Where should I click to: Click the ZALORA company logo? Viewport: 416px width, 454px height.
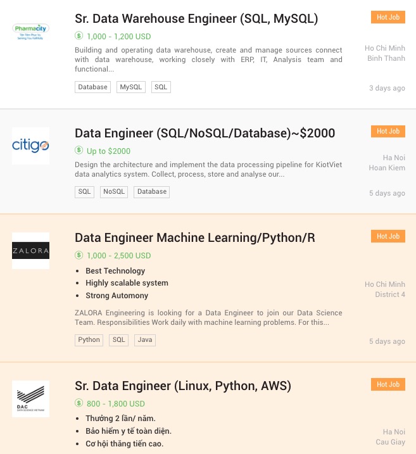click(30, 251)
